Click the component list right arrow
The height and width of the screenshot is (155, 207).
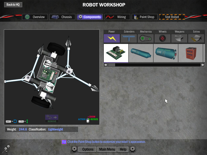[203, 65]
